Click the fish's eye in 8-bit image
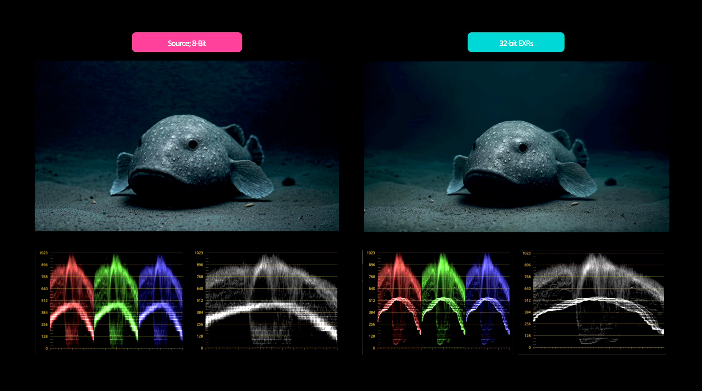 192,144
